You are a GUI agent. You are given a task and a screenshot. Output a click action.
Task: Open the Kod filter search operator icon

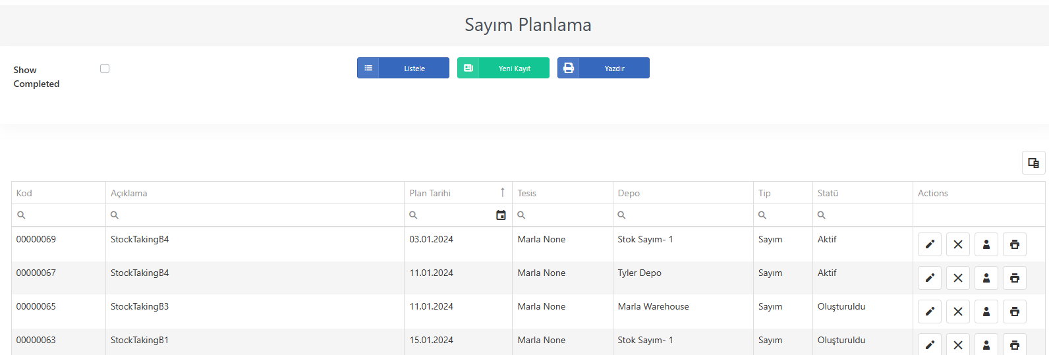[x=21, y=215]
